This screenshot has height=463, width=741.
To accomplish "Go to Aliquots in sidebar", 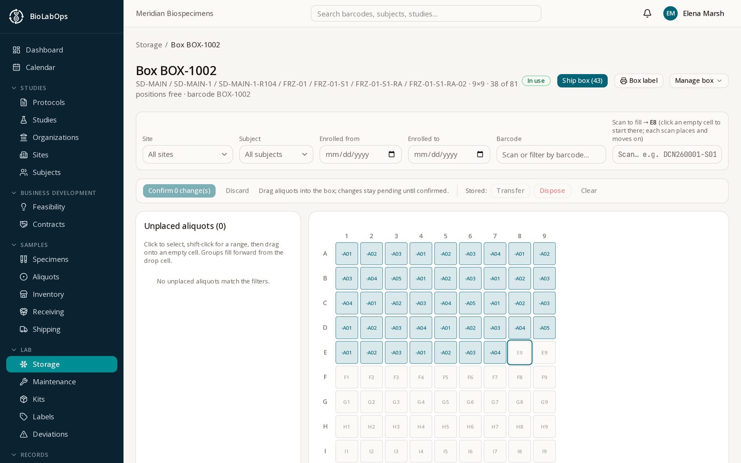I will pyautogui.click(x=62, y=277).
